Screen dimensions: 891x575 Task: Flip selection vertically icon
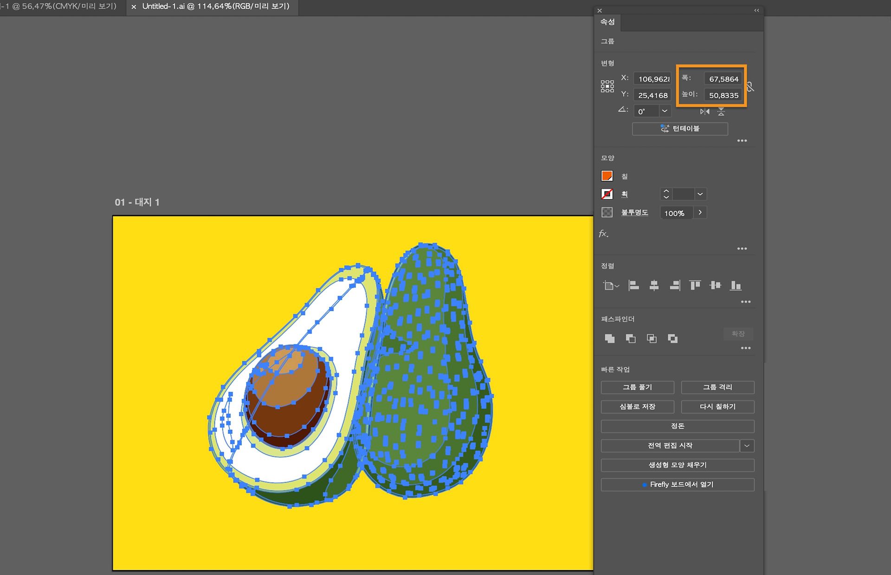coord(721,111)
